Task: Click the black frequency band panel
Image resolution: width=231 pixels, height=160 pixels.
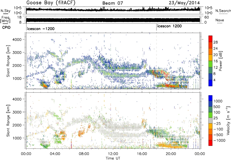Action: 113,20
